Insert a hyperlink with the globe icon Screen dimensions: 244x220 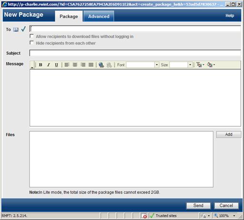click(x=101, y=65)
